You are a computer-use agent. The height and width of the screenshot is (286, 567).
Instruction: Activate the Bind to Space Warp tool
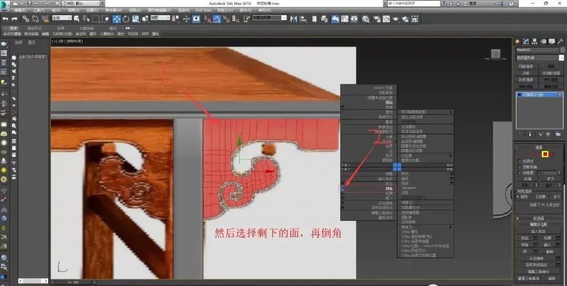point(45,19)
